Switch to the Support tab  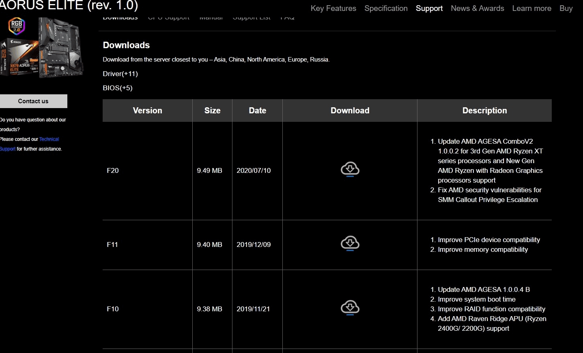click(x=429, y=9)
